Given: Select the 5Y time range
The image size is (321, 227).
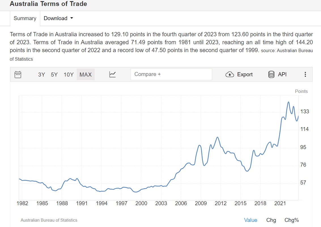Looking at the screenshot, I should (x=54, y=75).
